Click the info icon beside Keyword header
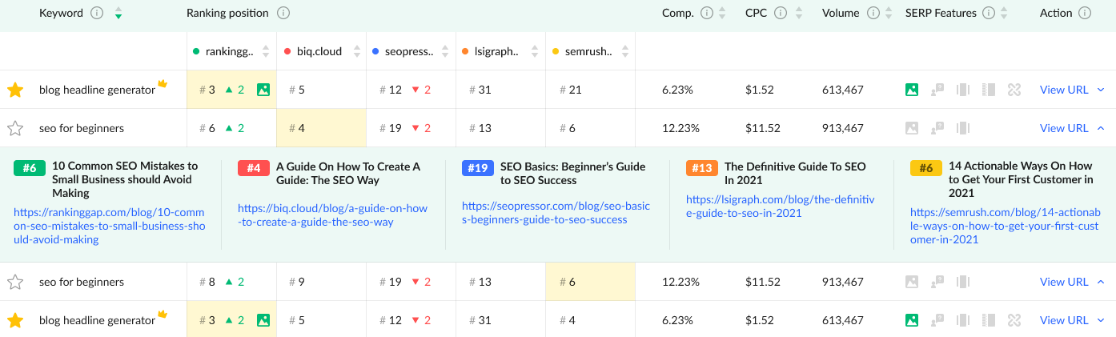The image size is (1116, 337). click(x=97, y=13)
